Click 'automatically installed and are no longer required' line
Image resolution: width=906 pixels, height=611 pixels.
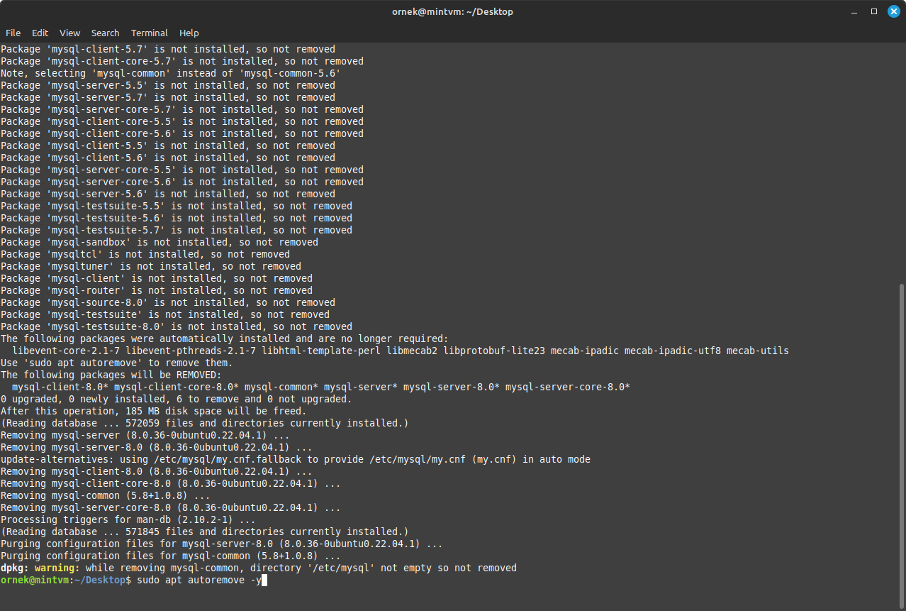[x=225, y=339]
